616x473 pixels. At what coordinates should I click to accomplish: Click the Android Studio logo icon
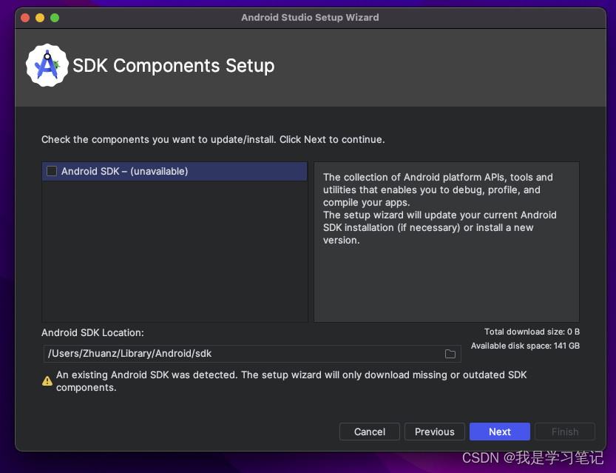(x=47, y=65)
